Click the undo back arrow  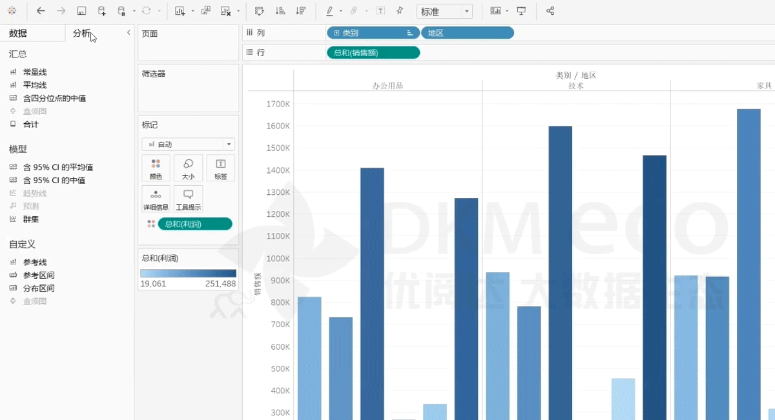[41, 11]
